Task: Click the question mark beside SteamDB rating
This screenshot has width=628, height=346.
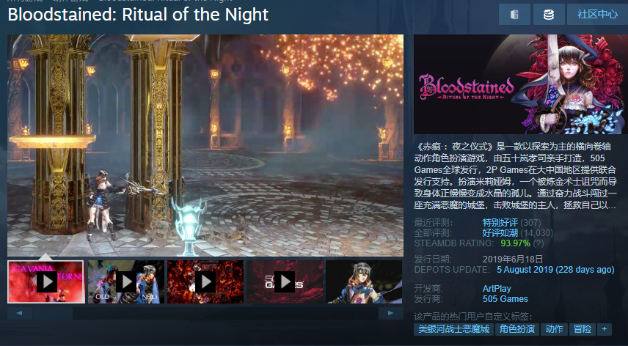Action: 538,243
